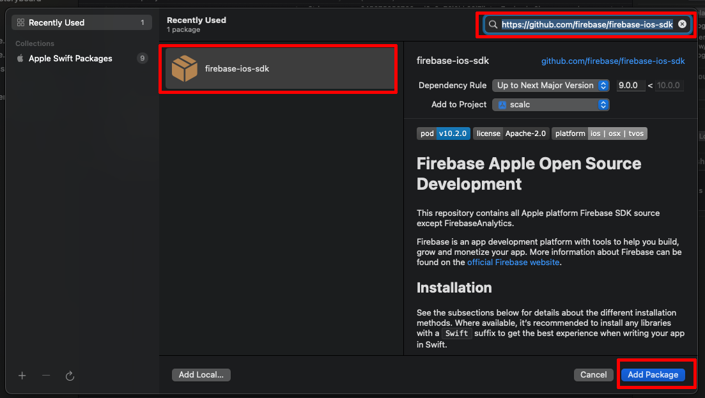Select Recently Used in sidebar
The image size is (705, 398).
81,22
